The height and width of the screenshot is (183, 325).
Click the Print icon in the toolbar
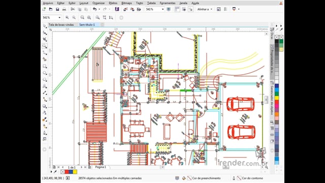coord(64,9)
